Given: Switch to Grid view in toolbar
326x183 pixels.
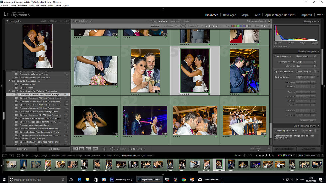Looking at the screenshot, I should click(75, 149).
